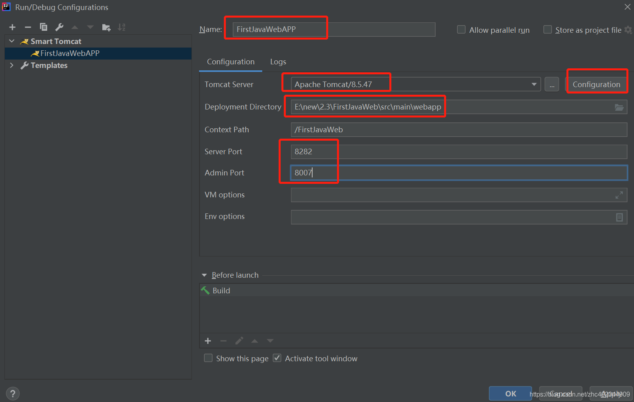Edit the Server Port field
634x402 pixels.
click(x=459, y=152)
